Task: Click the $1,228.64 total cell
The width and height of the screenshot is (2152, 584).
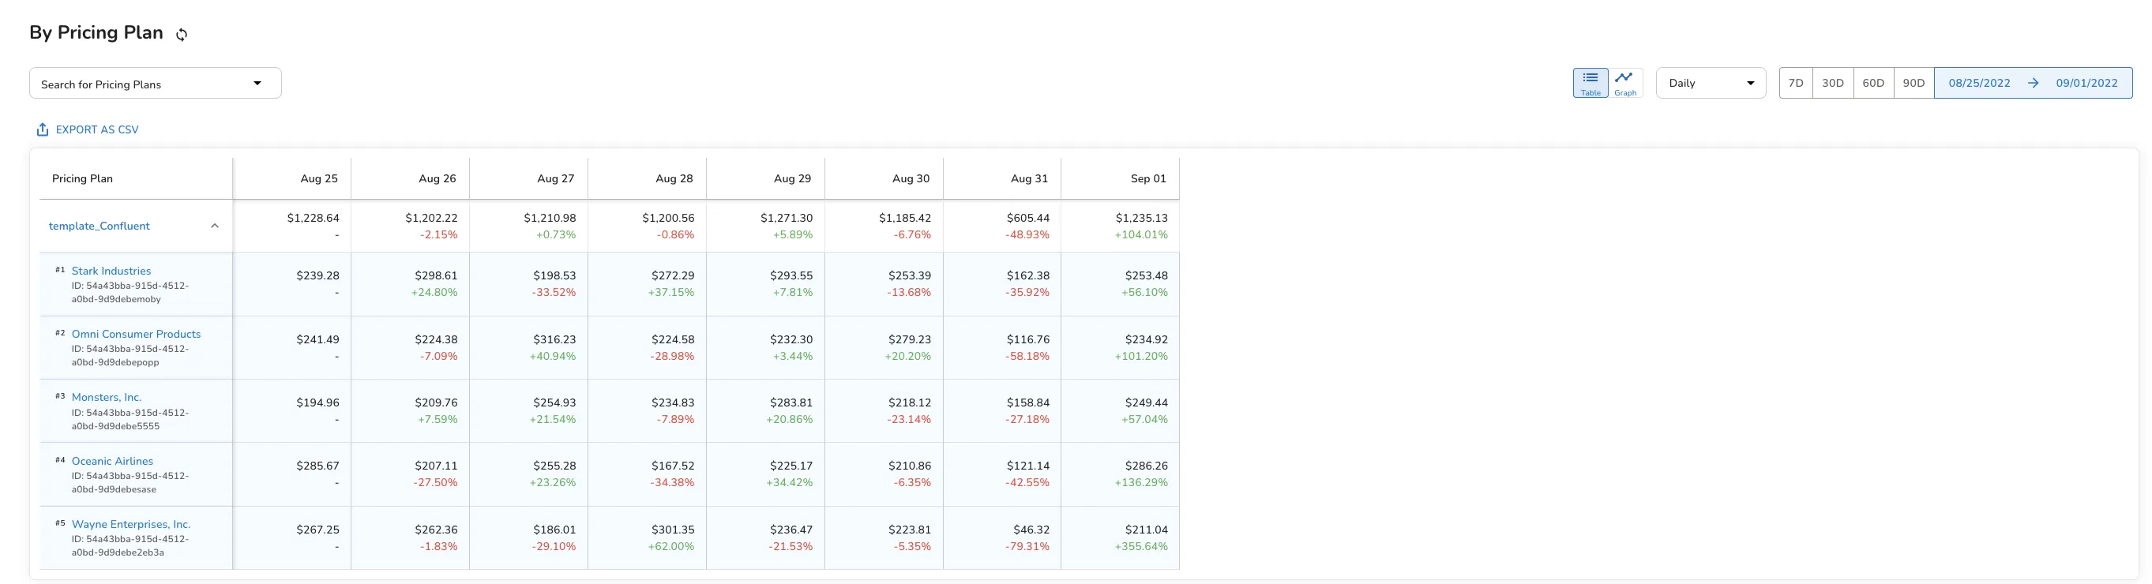Action: [x=314, y=218]
